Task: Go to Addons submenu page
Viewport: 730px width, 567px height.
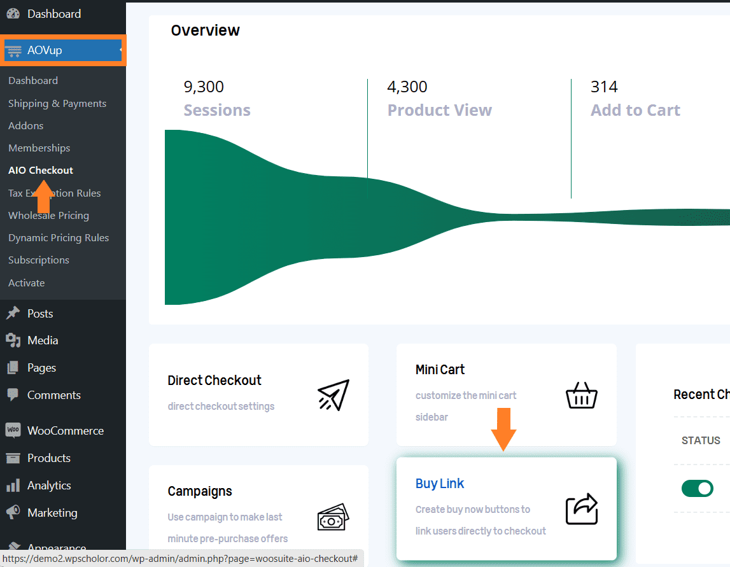Action: [25, 126]
